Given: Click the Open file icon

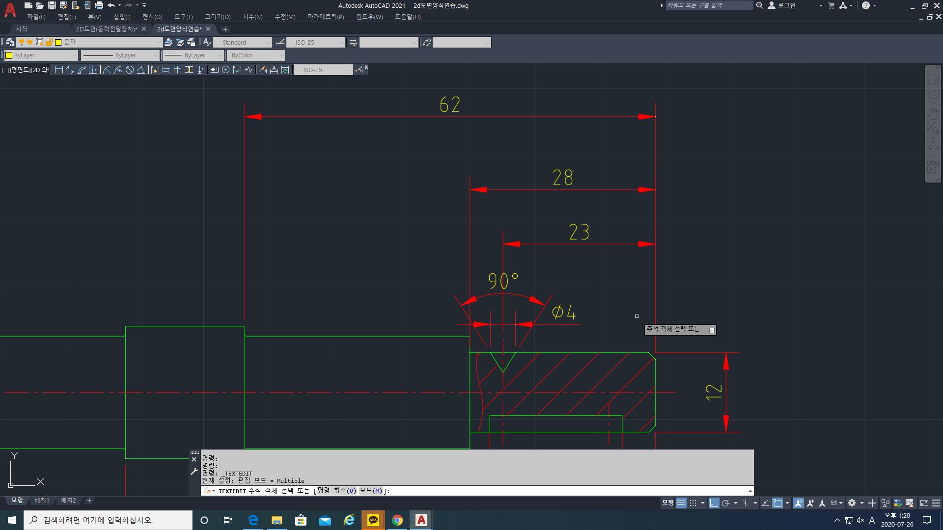Looking at the screenshot, I should 40,5.
